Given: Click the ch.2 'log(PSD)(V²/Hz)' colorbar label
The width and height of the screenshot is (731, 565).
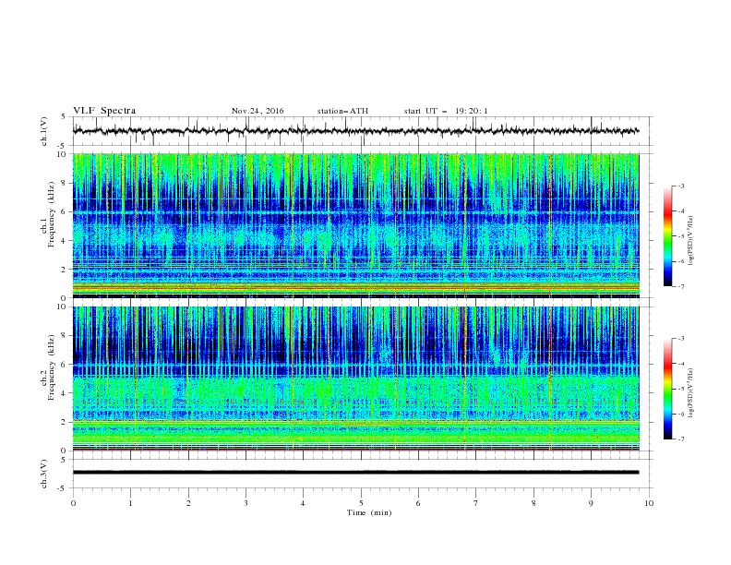Looking at the screenshot, I should pos(690,392).
